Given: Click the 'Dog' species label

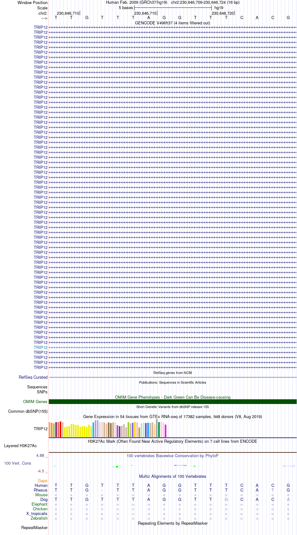Looking at the screenshot, I should point(44,500).
